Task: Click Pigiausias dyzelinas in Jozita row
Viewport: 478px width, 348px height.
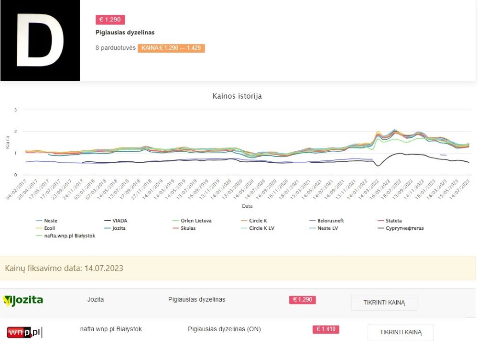Action: click(196, 300)
